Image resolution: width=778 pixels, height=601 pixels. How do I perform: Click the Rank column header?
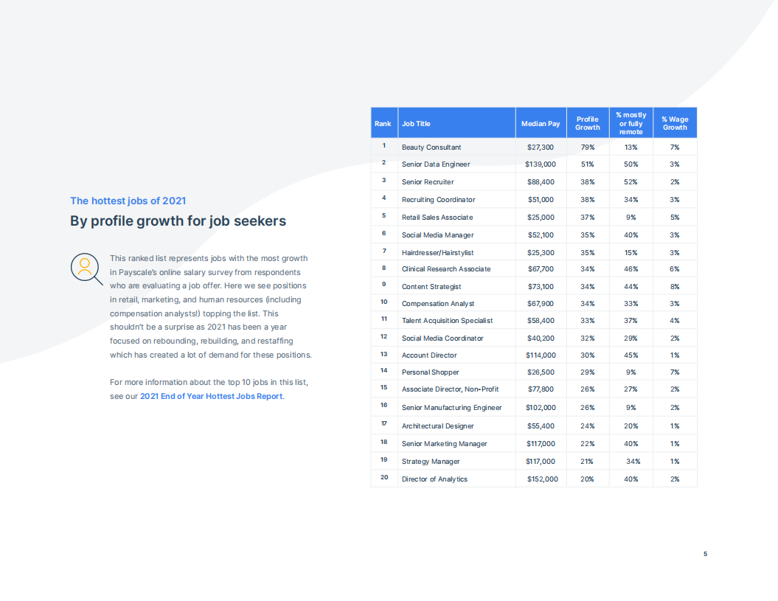coord(383,123)
